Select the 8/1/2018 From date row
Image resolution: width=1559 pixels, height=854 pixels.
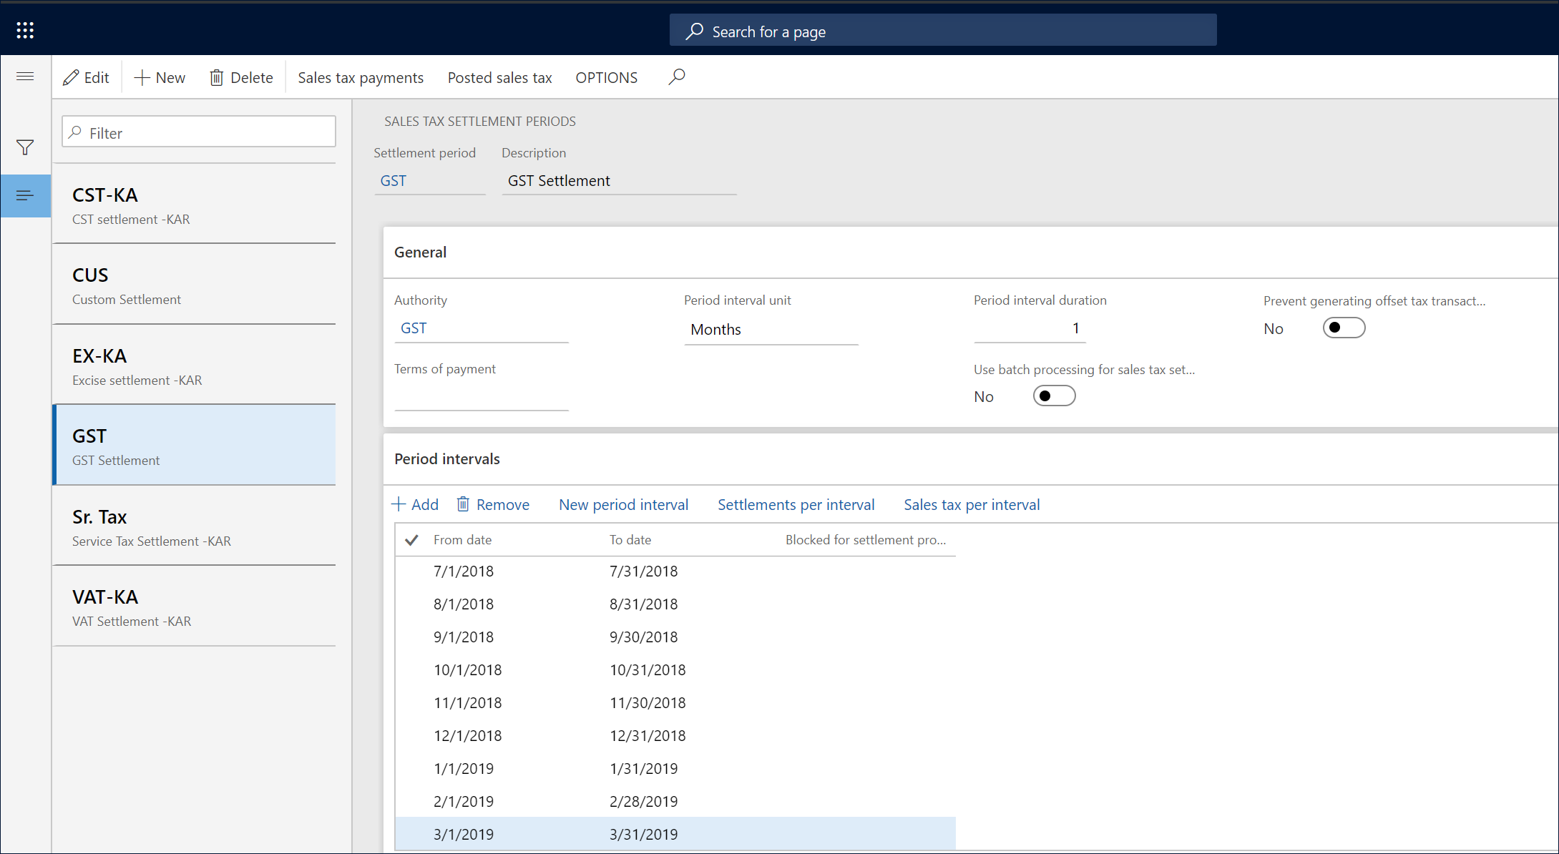coord(464,604)
